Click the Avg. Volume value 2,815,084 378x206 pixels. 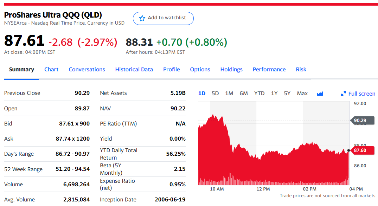76,200
